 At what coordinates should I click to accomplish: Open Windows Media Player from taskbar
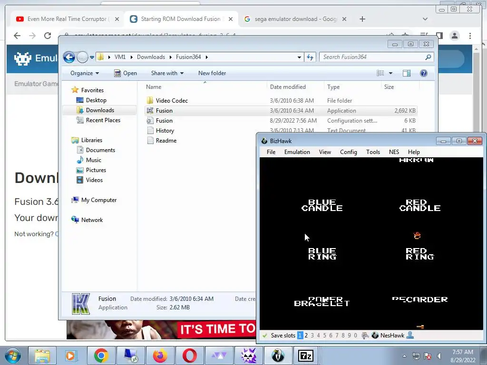71,355
